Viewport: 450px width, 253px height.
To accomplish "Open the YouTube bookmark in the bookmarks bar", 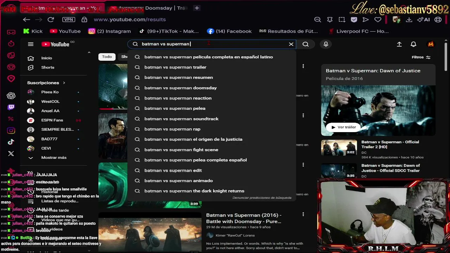I will 65,31.
